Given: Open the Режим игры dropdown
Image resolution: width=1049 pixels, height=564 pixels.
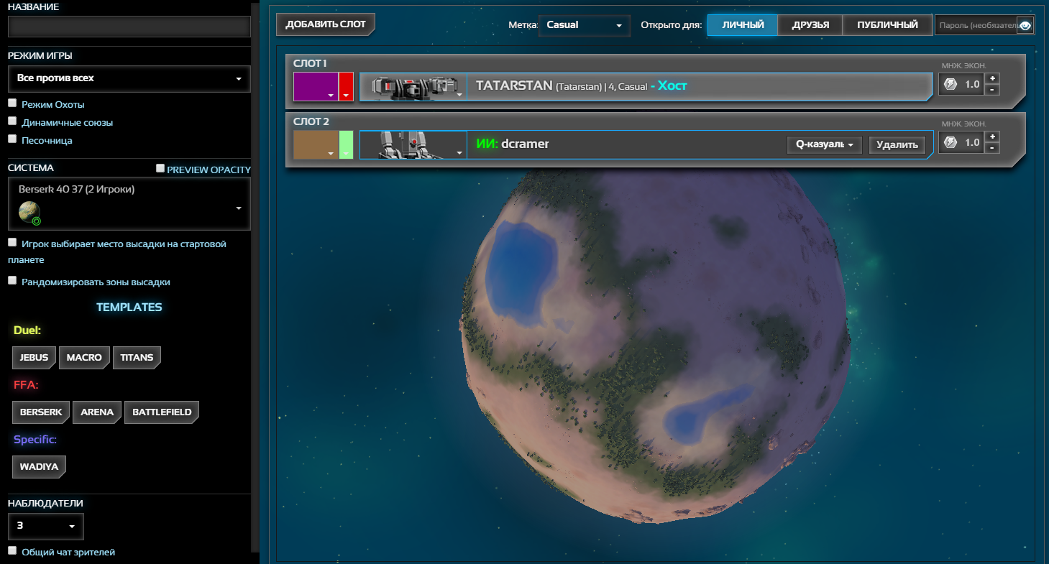Looking at the screenshot, I should tap(129, 78).
